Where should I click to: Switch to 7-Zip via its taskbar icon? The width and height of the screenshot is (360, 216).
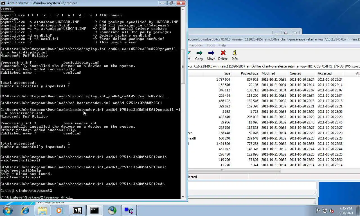[x=77, y=210]
